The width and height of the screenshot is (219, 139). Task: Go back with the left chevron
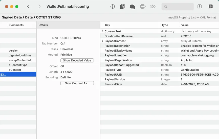pyautogui.click(x=28, y=7)
